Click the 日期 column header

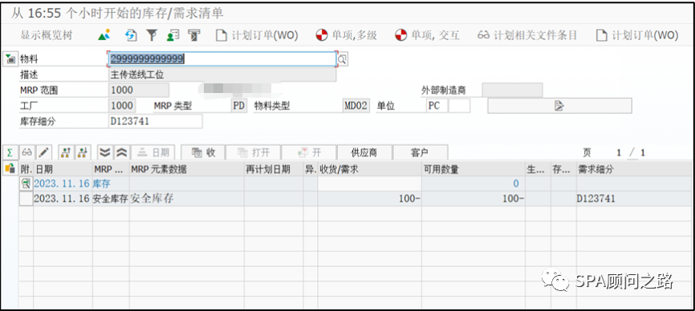pos(63,169)
